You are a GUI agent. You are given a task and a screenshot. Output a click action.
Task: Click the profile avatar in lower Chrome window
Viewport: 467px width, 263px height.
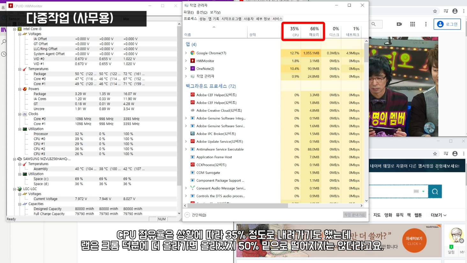(x=455, y=154)
